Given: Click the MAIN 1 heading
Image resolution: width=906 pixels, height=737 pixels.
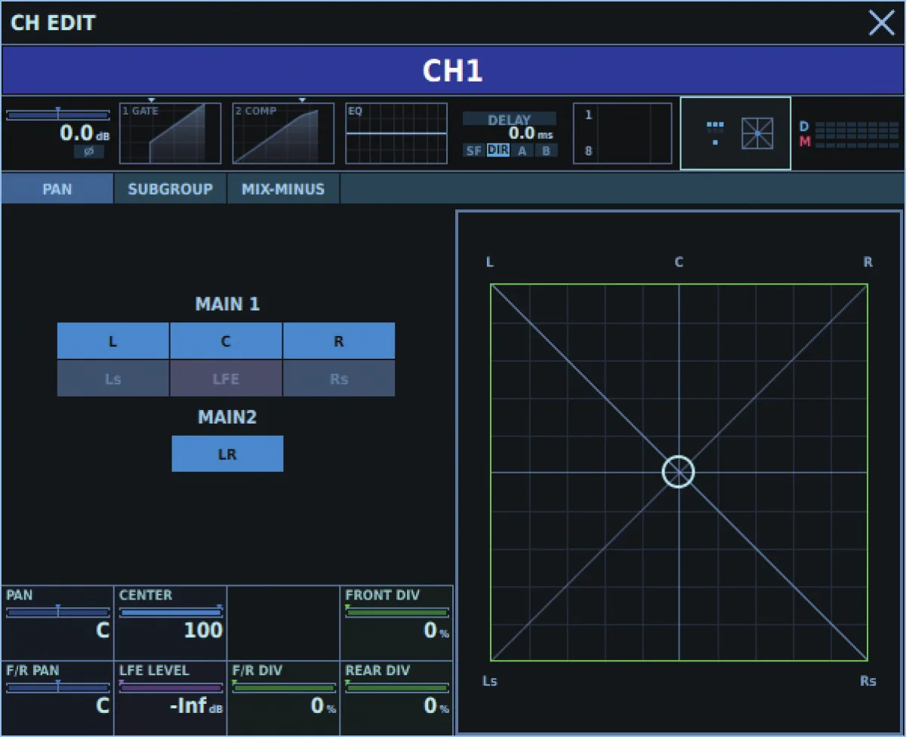Looking at the screenshot, I should [227, 304].
